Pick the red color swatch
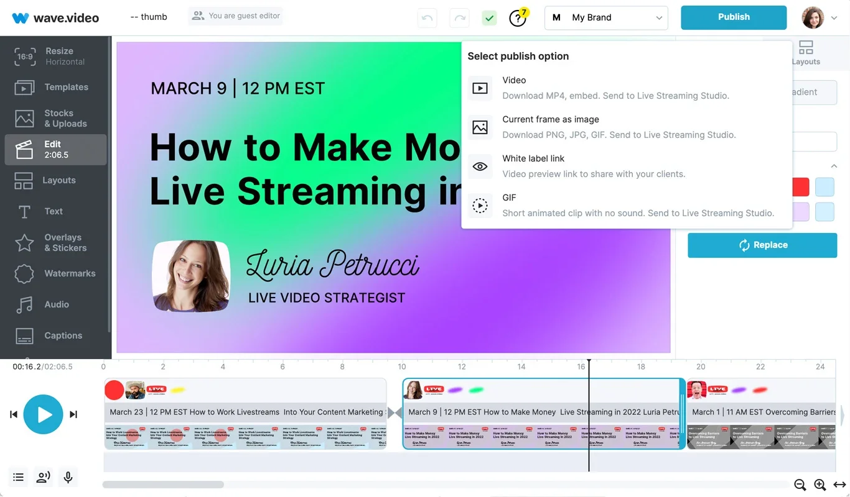 click(x=800, y=186)
